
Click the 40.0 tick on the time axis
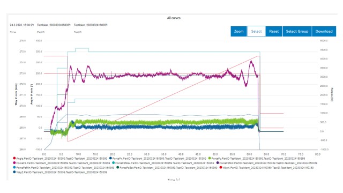pyautogui.click(x=181, y=154)
